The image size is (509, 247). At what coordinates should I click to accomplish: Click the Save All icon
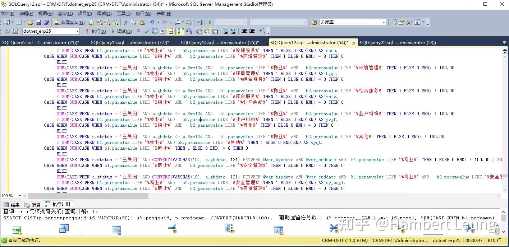pyautogui.click(x=46, y=22)
